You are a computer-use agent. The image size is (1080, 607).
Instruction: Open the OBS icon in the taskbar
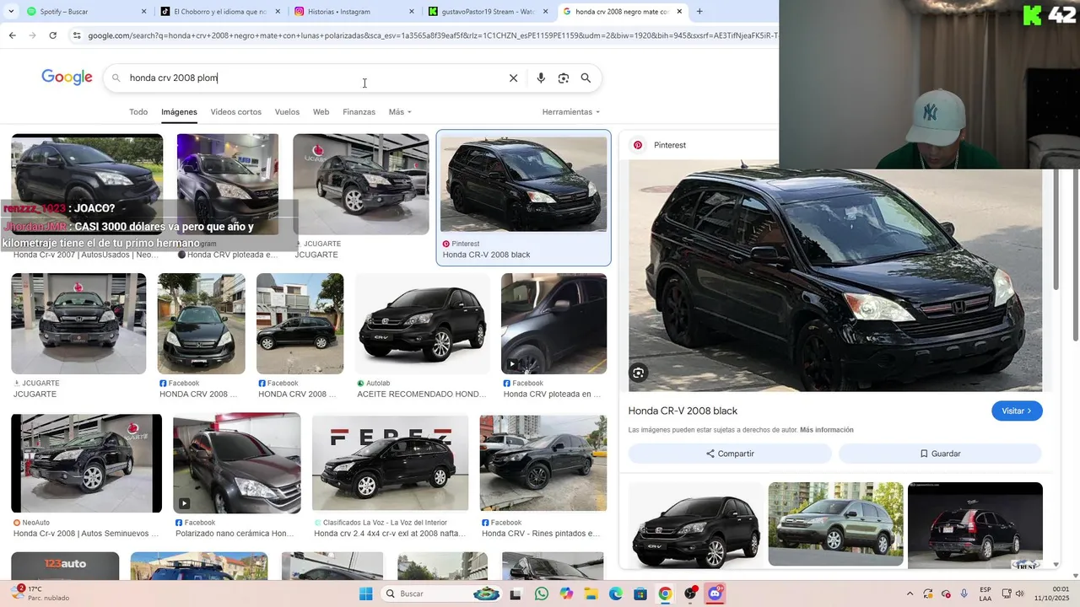[x=690, y=594]
